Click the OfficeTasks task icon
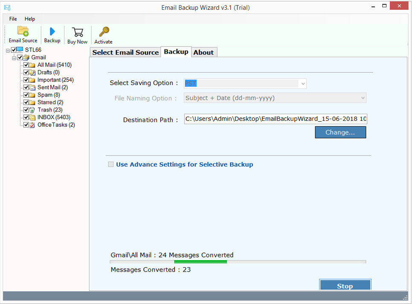Image resolution: width=412 pixels, height=304 pixels. pos(32,125)
